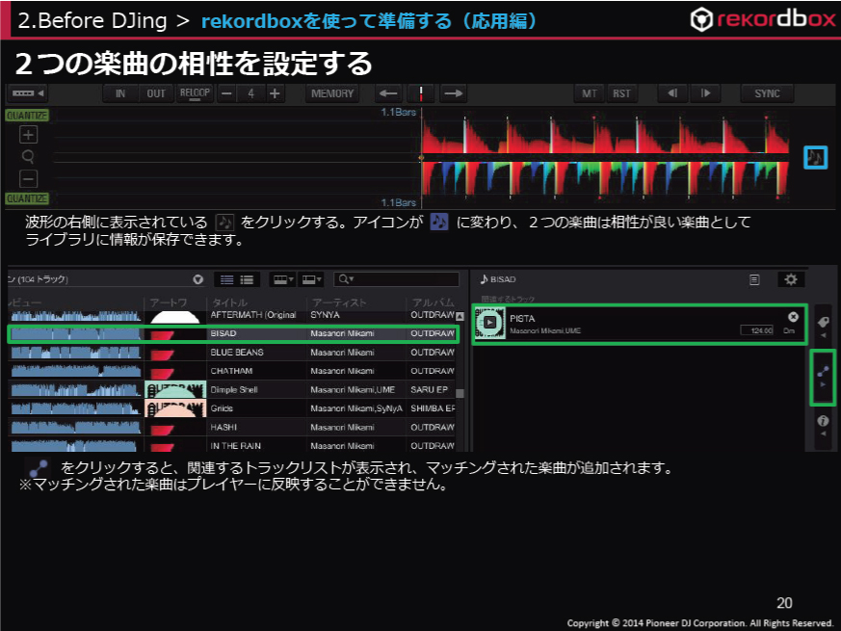Switch to the simple list view icon
This screenshot has width=841, height=631.
pyautogui.click(x=227, y=279)
